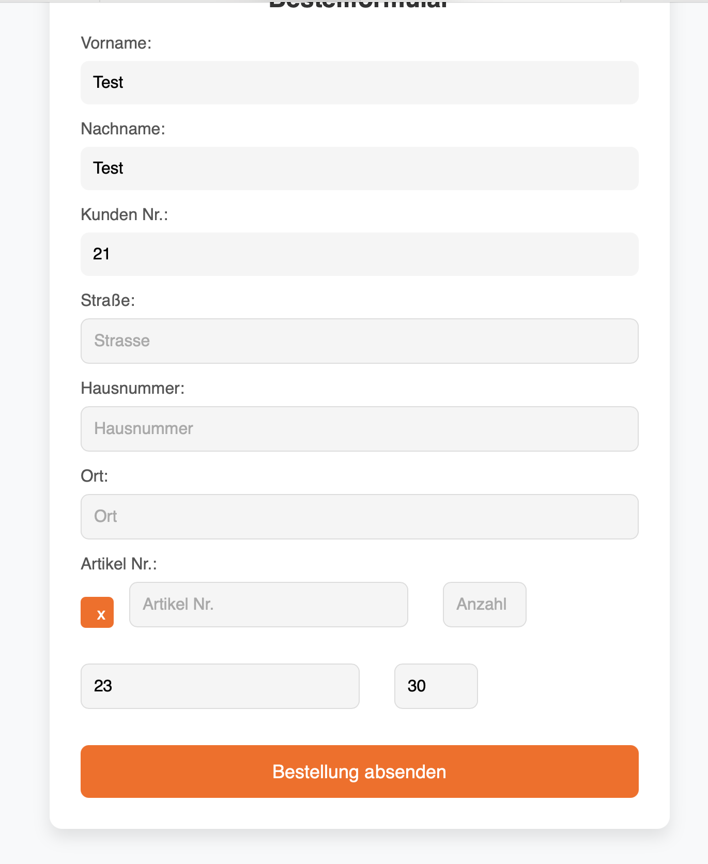Image resolution: width=708 pixels, height=864 pixels.
Task: Click the Nachname: label
Action: (123, 129)
